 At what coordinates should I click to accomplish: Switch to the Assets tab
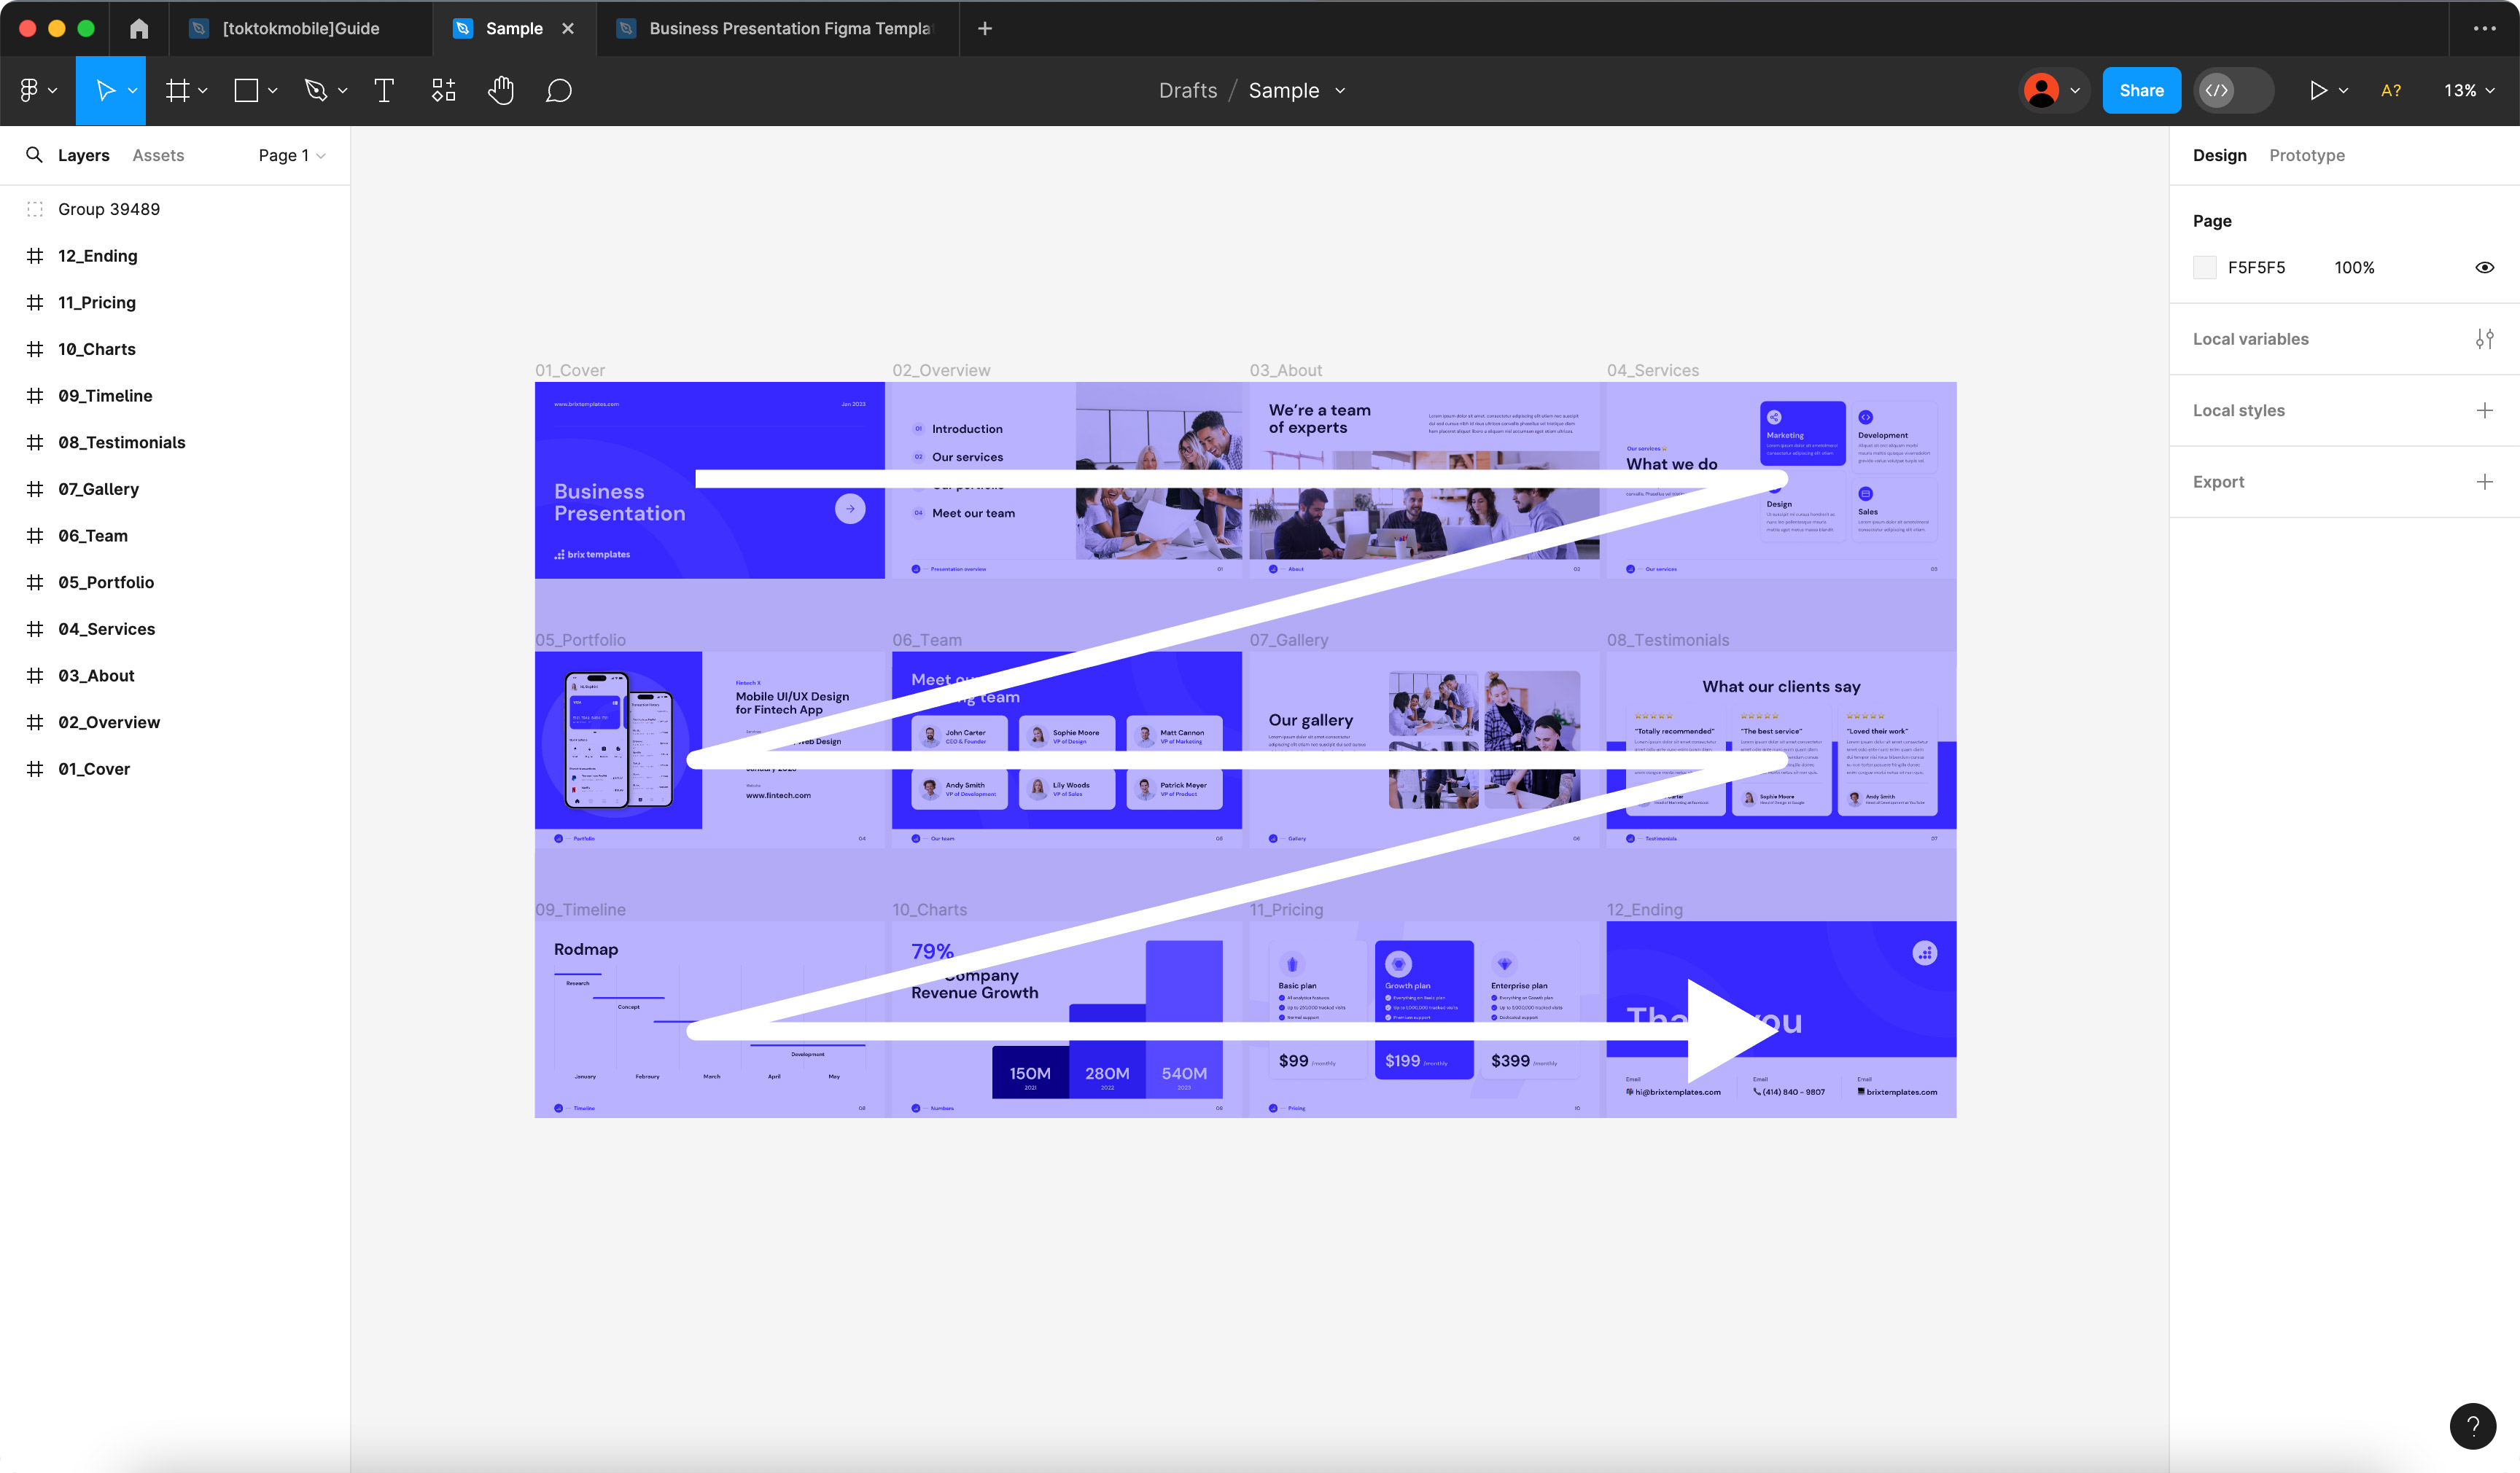(x=158, y=155)
